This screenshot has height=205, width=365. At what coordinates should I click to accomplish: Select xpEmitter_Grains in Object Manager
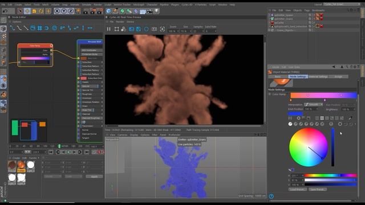[x=283, y=19]
